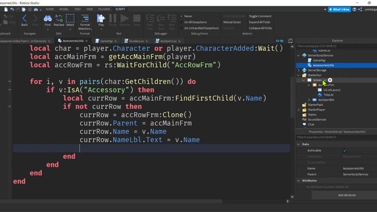Select UIListLayout in Explorer
Image resolution: width=377 pixels, height=212 pixels.
(332, 90)
